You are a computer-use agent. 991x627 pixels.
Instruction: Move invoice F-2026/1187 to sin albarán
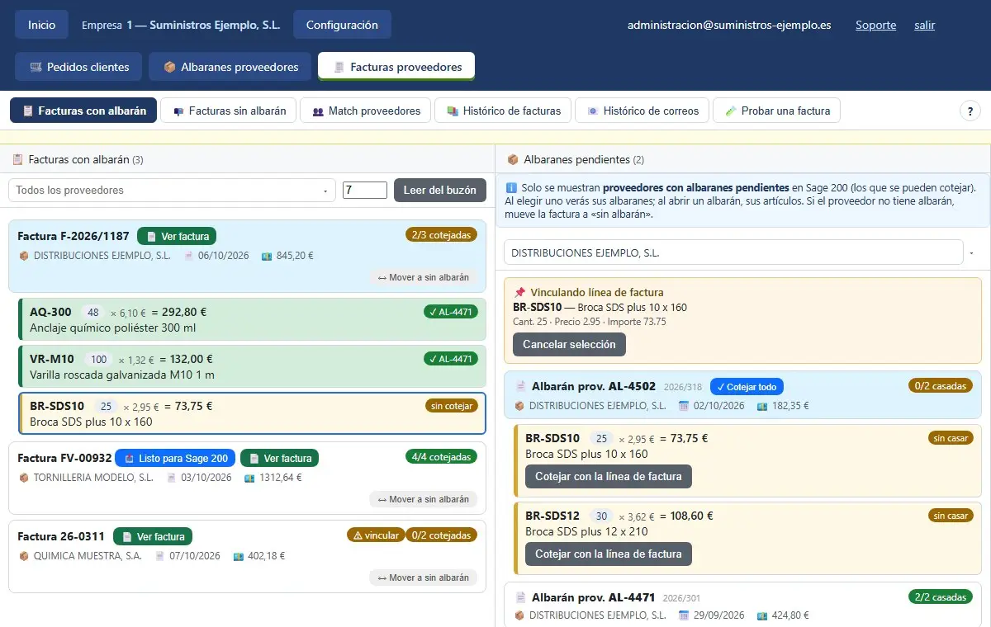(x=424, y=277)
